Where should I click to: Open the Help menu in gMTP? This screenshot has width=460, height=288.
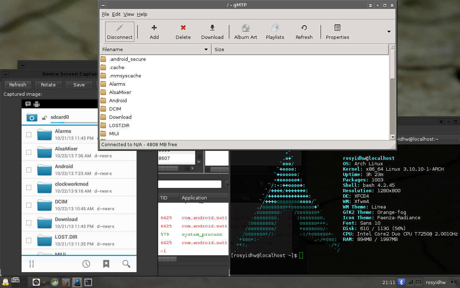click(142, 14)
